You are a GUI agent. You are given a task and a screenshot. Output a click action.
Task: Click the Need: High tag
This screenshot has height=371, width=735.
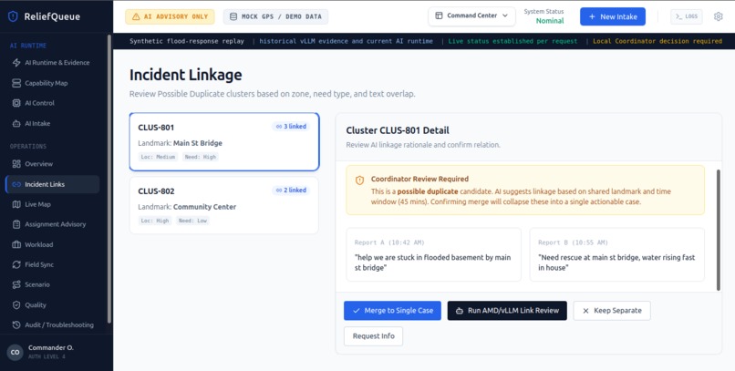tap(200, 157)
